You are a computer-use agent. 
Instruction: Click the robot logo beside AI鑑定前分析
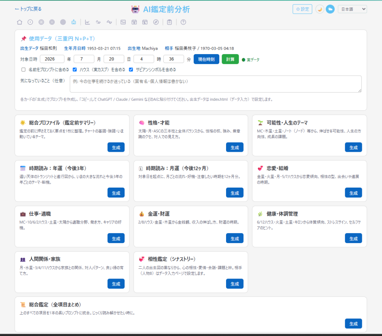tap(135, 9)
